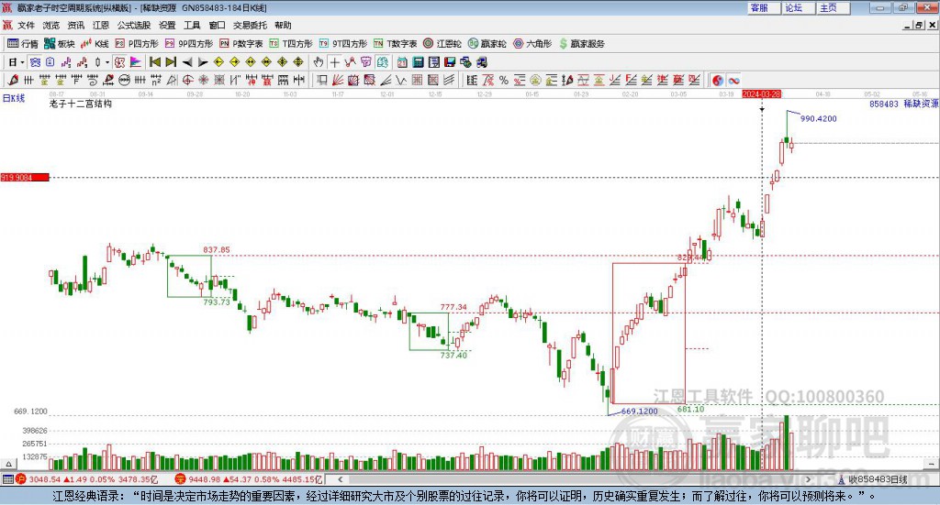Open the T四方形 tool
940x505 pixels.
point(291,44)
